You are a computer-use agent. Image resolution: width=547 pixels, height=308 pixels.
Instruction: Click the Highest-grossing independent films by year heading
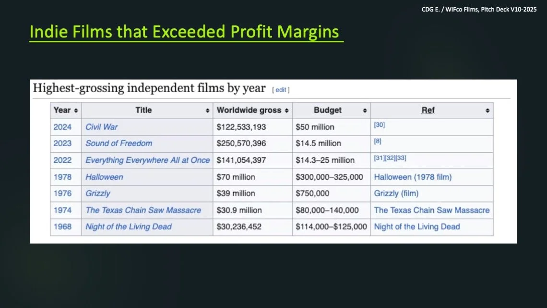click(x=149, y=88)
